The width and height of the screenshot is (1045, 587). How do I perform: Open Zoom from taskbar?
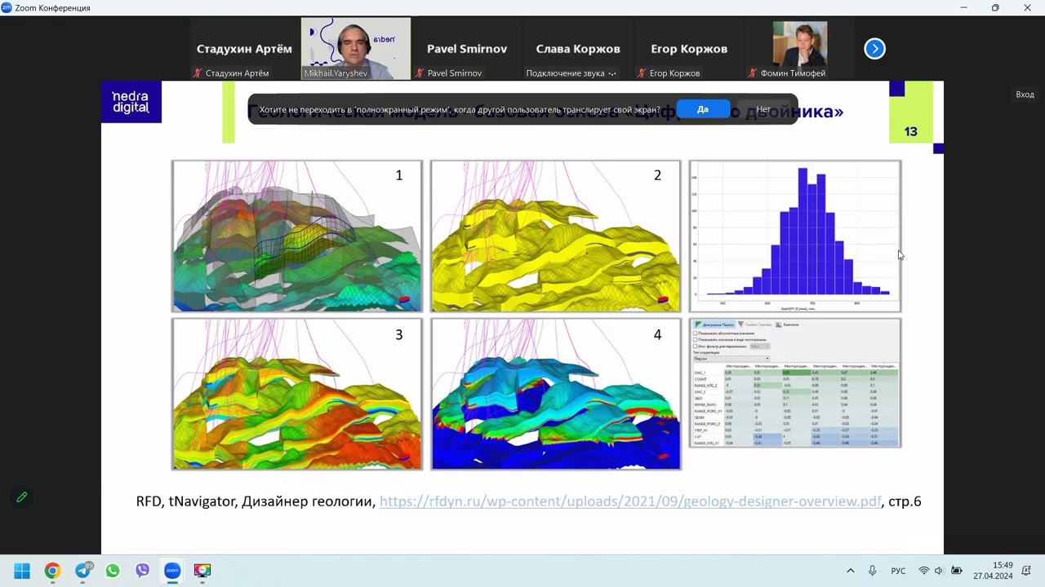(x=172, y=571)
